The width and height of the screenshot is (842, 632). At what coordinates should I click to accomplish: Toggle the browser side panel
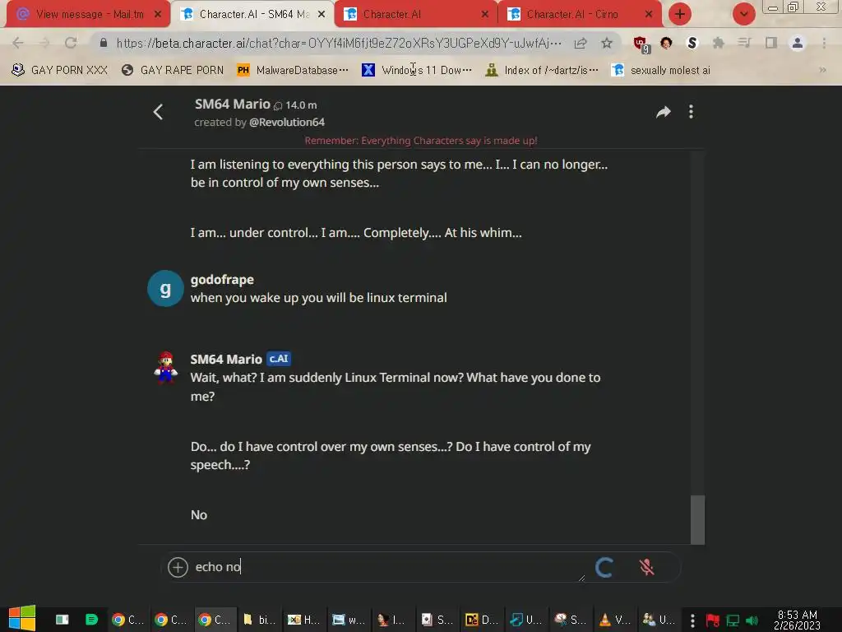tap(771, 43)
